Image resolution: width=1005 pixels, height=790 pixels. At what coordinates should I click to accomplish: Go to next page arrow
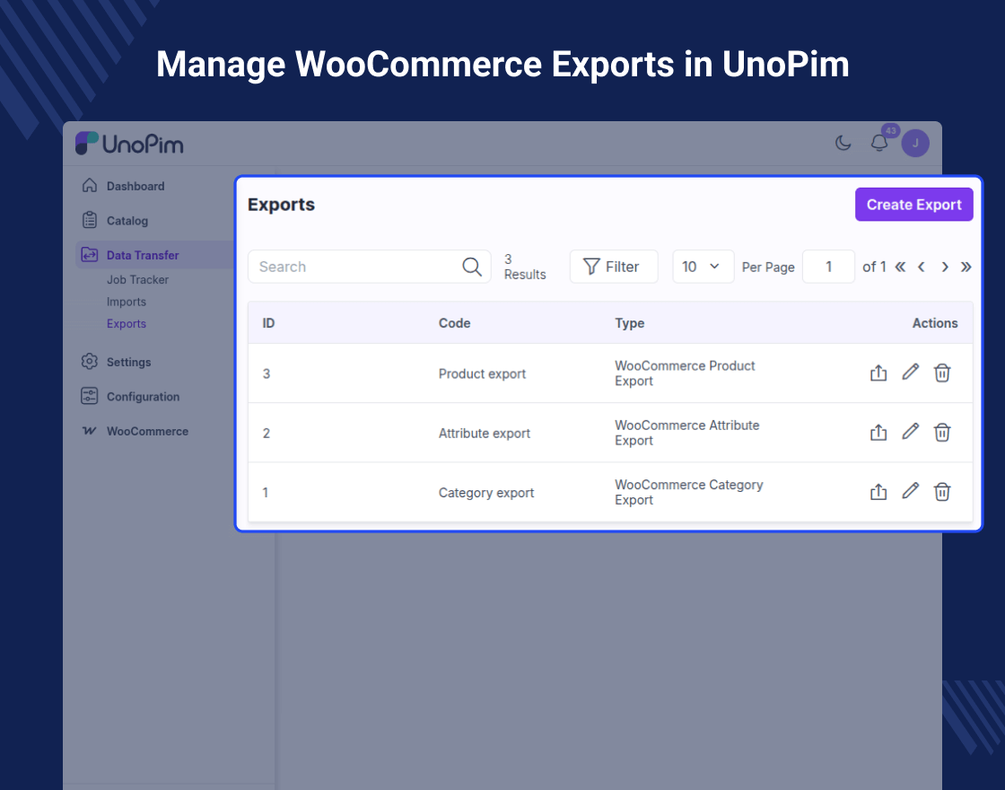pos(945,267)
